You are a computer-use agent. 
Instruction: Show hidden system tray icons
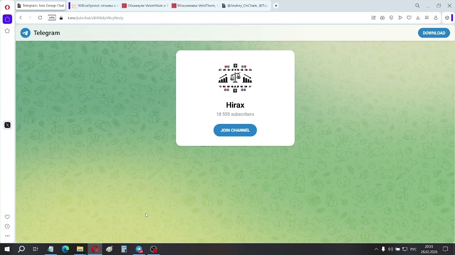(376, 249)
